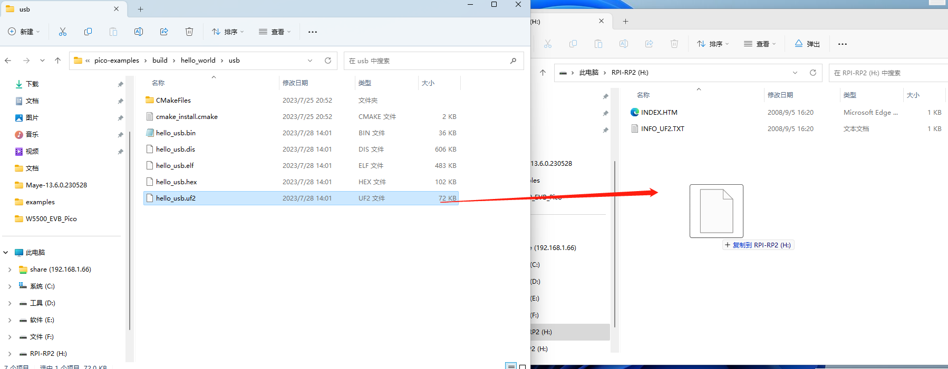Click the Rename icon in usb toolbar
Viewport: 948px width, 369px height.
(139, 32)
